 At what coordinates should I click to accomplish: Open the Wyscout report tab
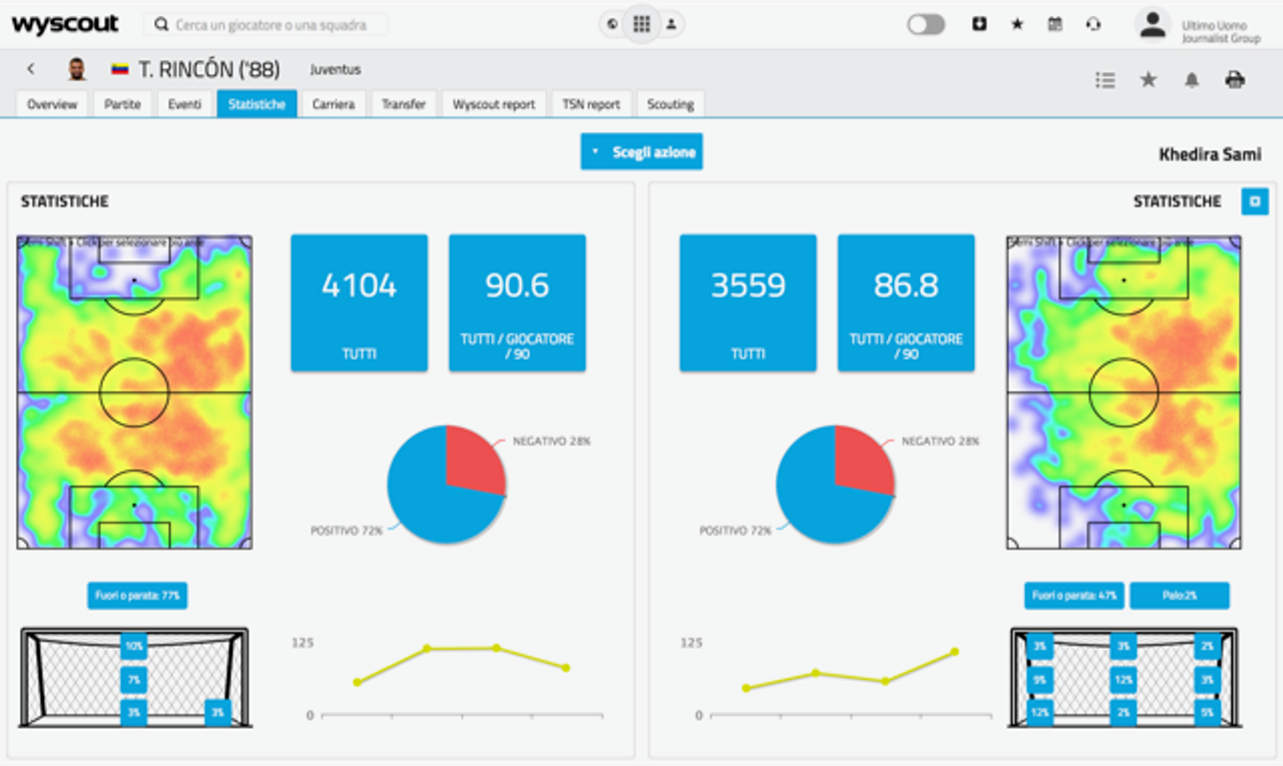494,104
